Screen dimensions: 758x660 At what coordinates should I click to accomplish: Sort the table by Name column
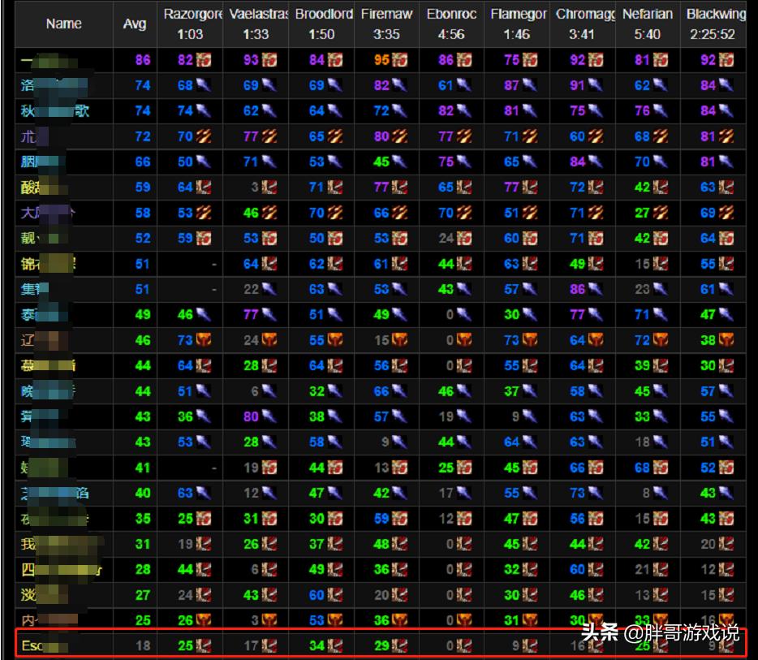(x=63, y=24)
